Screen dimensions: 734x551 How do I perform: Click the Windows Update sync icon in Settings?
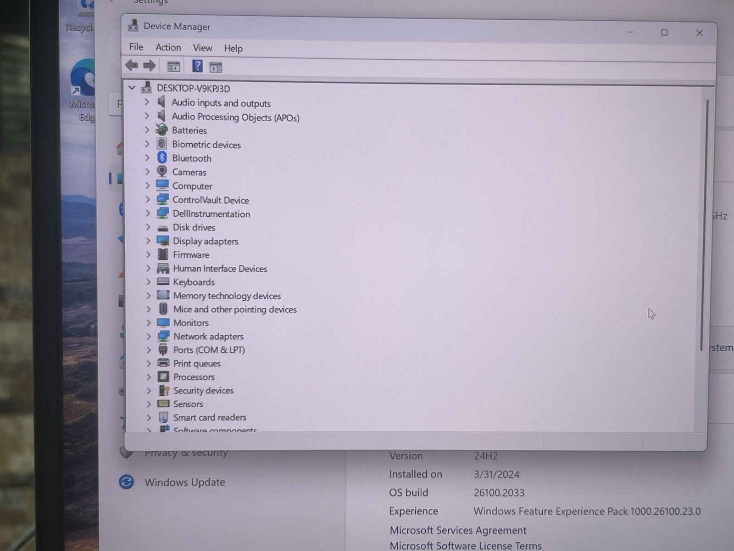click(126, 482)
